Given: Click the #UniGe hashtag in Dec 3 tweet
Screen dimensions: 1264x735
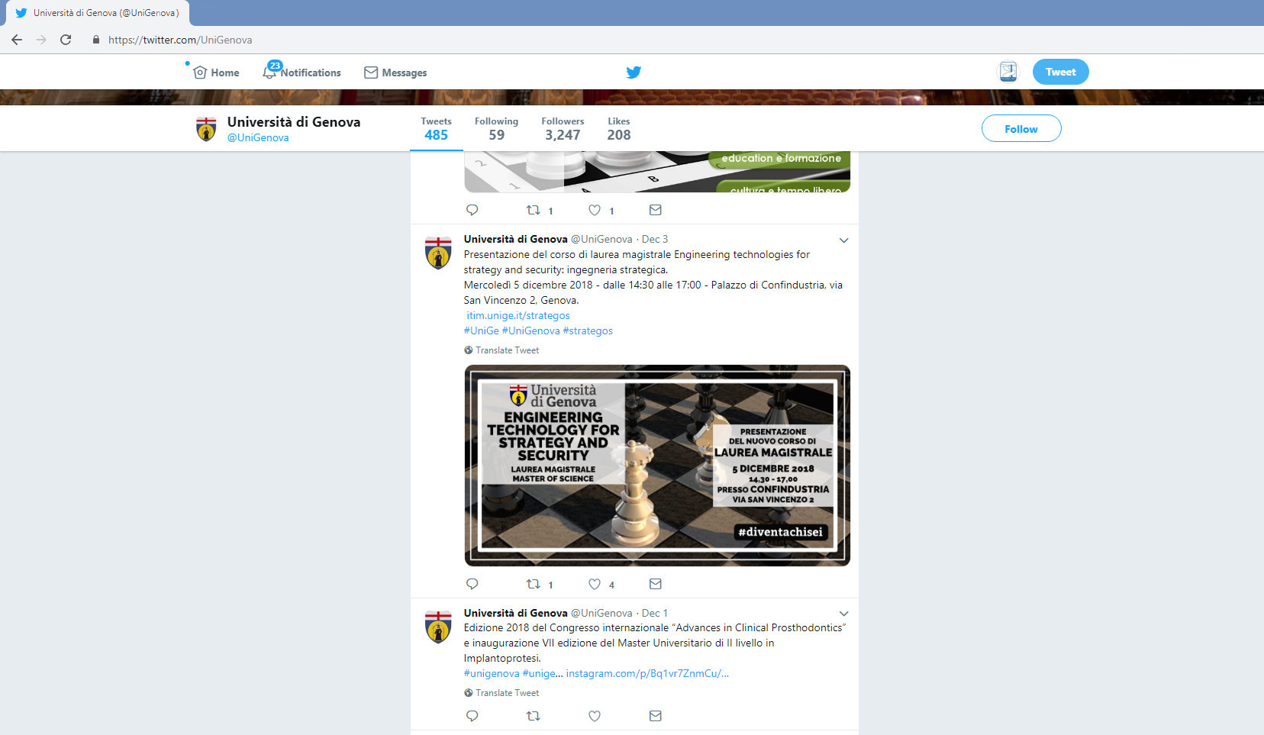Looking at the screenshot, I should [481, 330].
